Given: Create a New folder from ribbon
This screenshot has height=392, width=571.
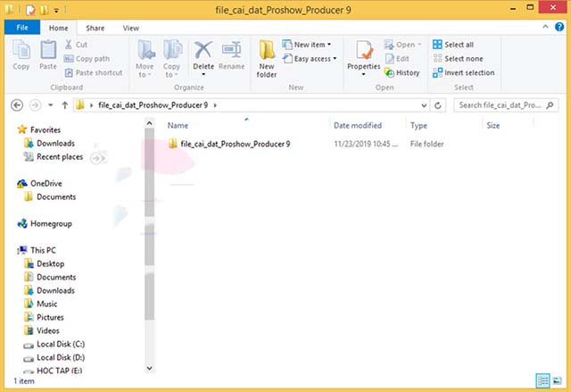Looking at the screenshot, I should click(267, 57).
